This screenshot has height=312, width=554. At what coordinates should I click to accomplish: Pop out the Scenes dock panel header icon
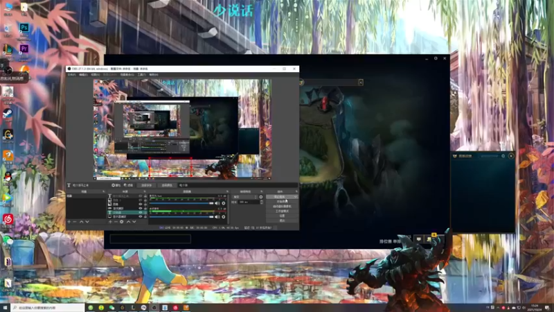point(103,191)
